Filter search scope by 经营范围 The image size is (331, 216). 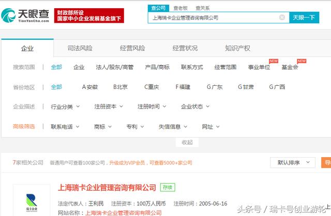coord(225,67)
